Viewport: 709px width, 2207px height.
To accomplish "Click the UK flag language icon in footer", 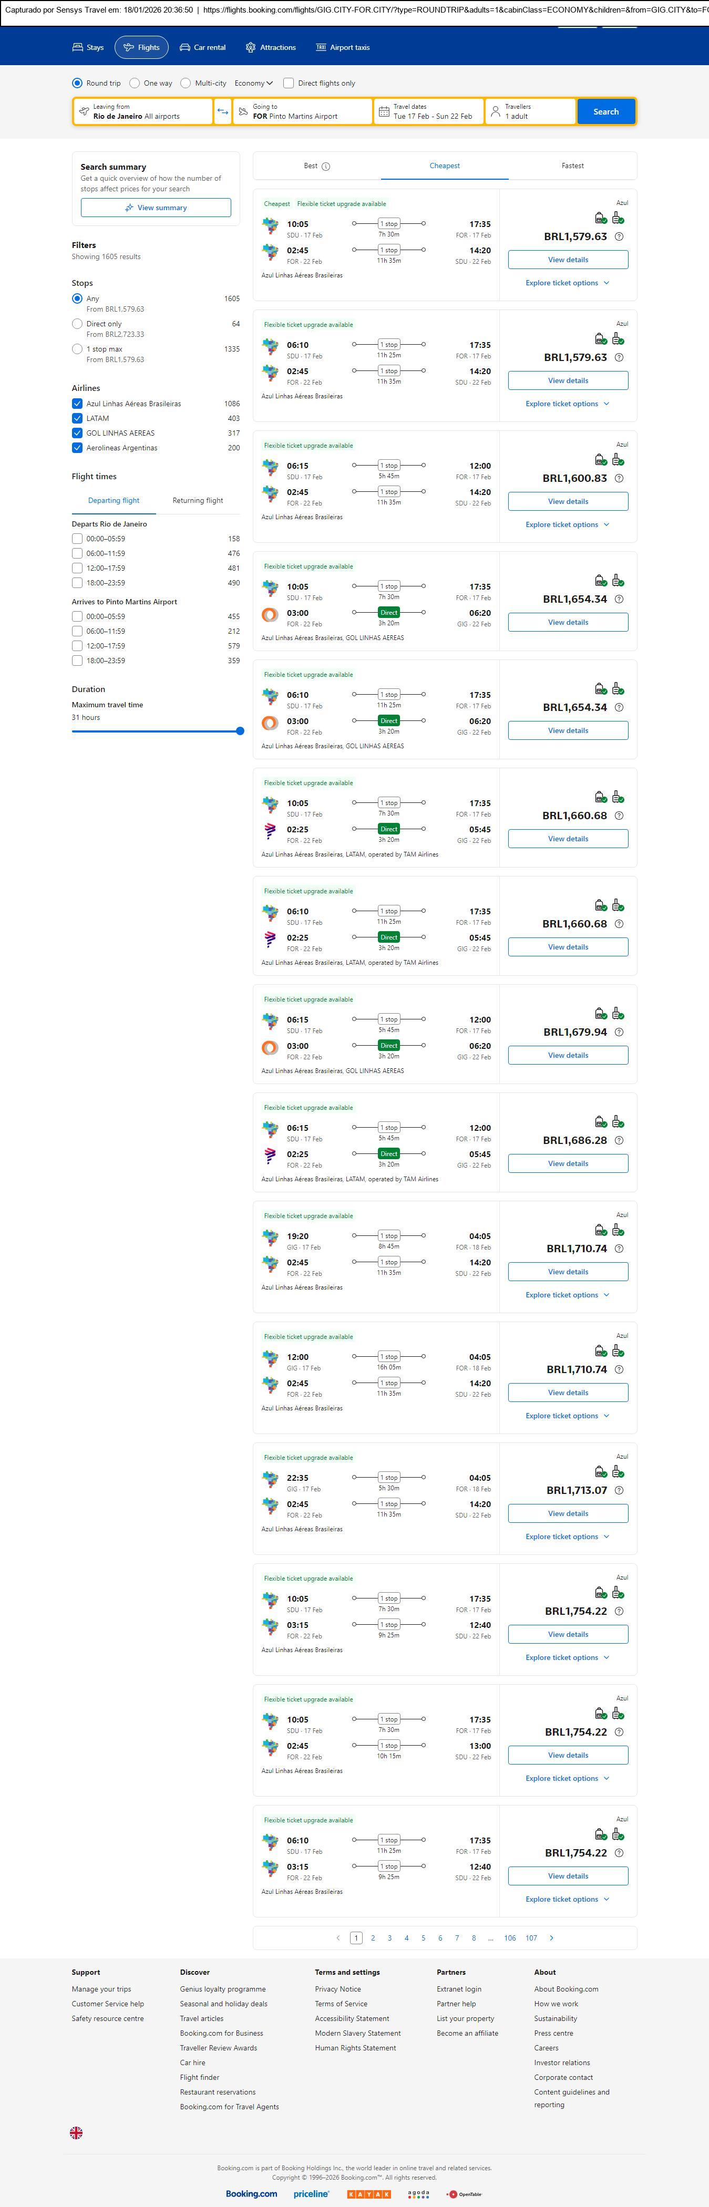I will [x=76, y=2132].
